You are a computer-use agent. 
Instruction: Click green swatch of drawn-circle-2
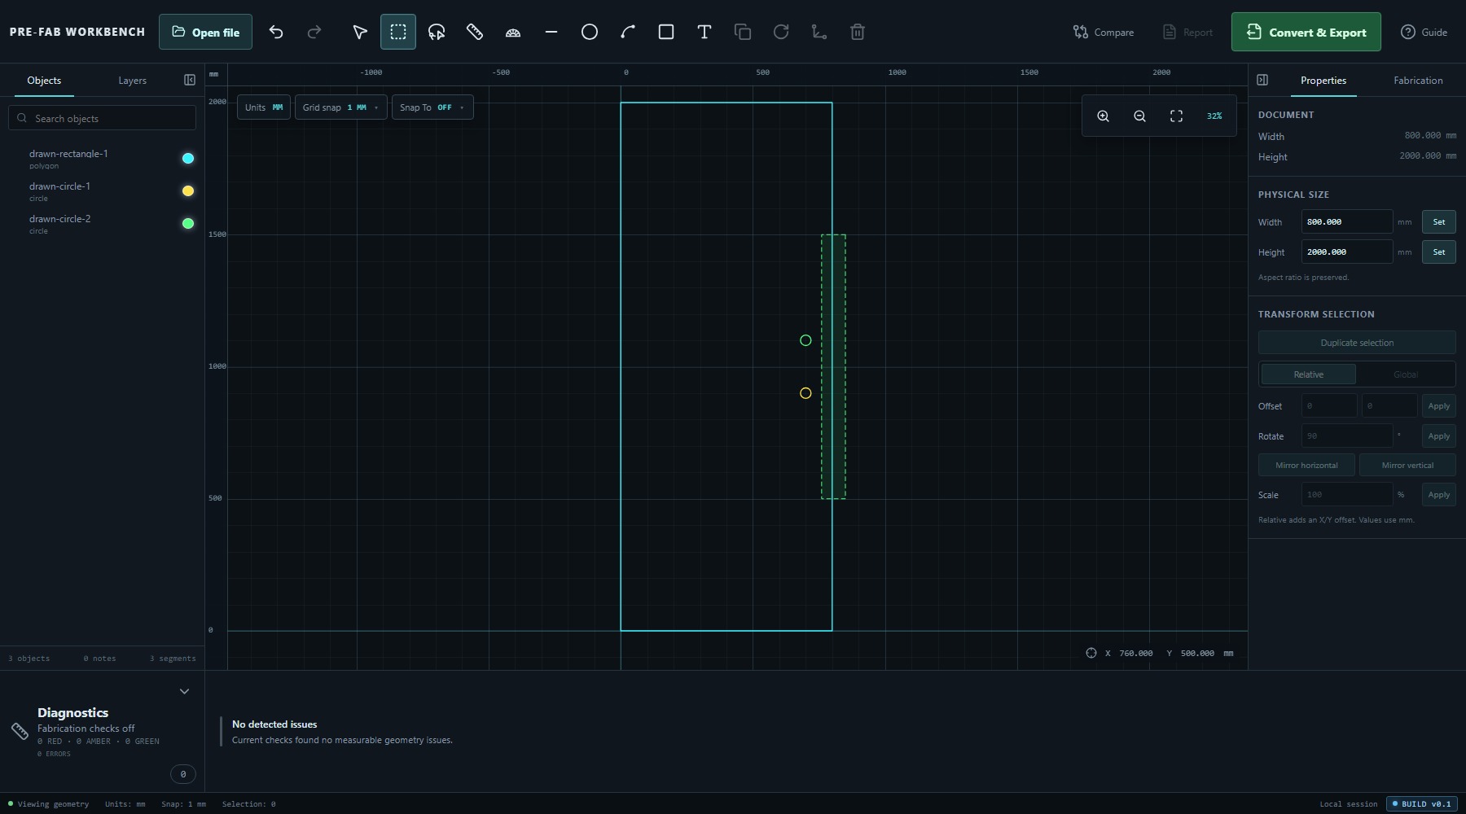pos(188,224)
